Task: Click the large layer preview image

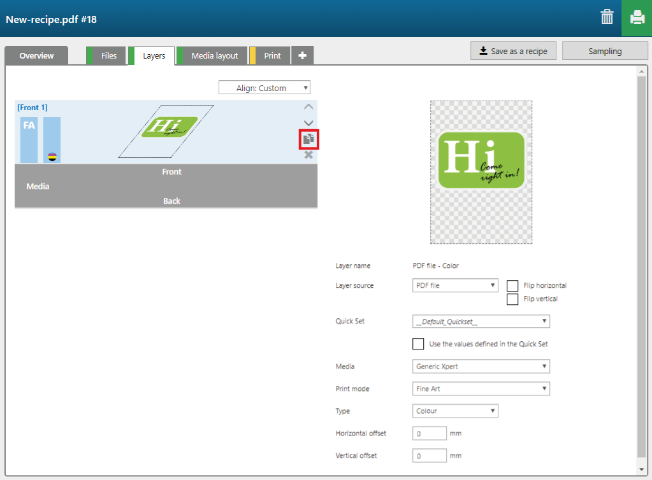Action: [481, 173]
